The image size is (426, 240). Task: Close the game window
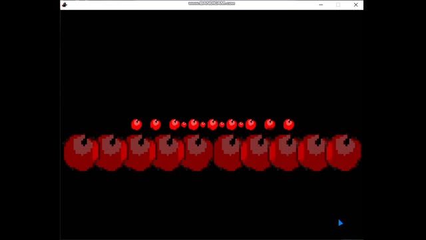tap(355, 5)
